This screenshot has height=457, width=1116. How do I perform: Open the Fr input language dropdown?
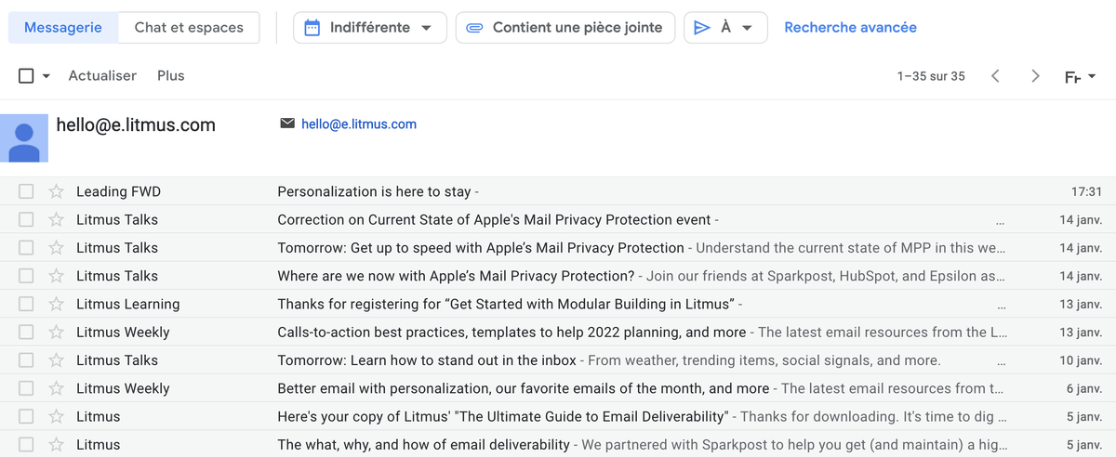tap(1080, 76)
